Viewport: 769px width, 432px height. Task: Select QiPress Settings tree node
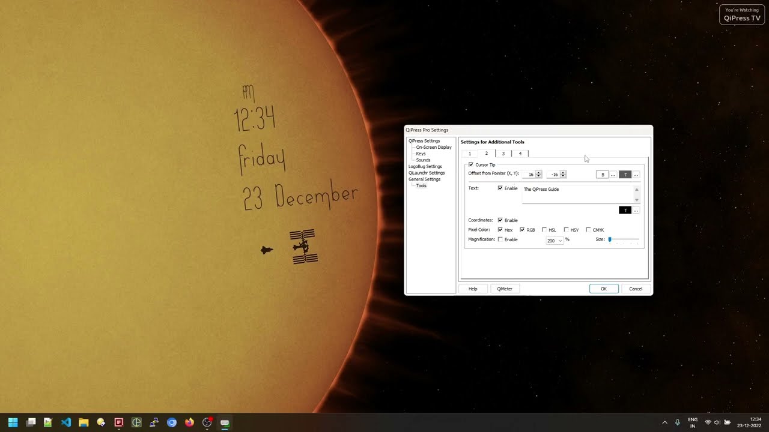(424, 141)
